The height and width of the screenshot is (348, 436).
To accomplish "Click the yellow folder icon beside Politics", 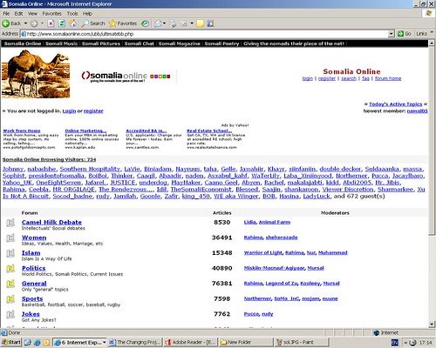I will tap(10, 269).
